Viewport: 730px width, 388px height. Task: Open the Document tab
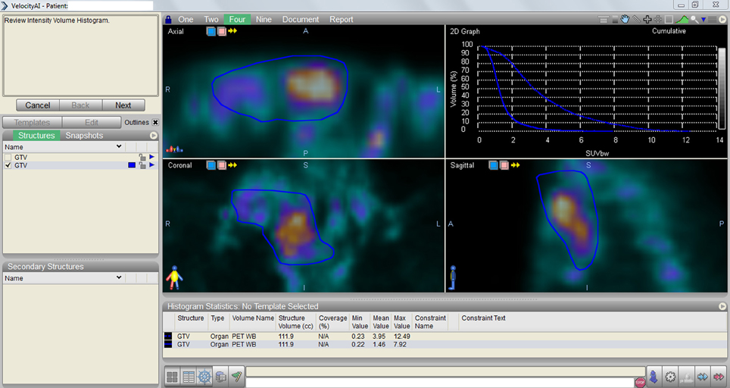(301, 20)
